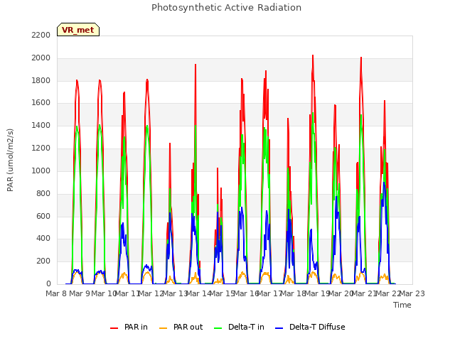Click the 2000 y-axis tick value
The image size is (455, 341).
(x=41, y=58)
